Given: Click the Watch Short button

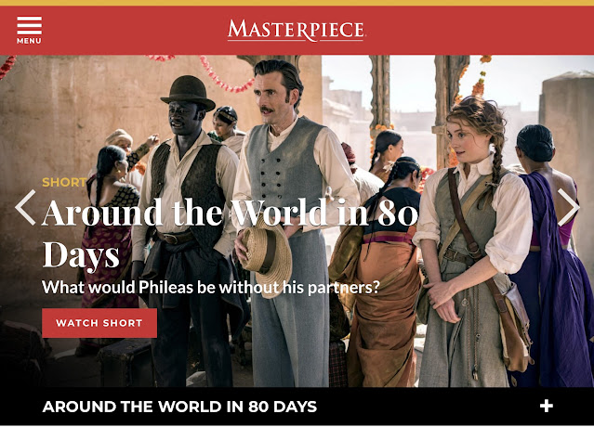Looking at the screenshot, I should click(x=99, y=323).
